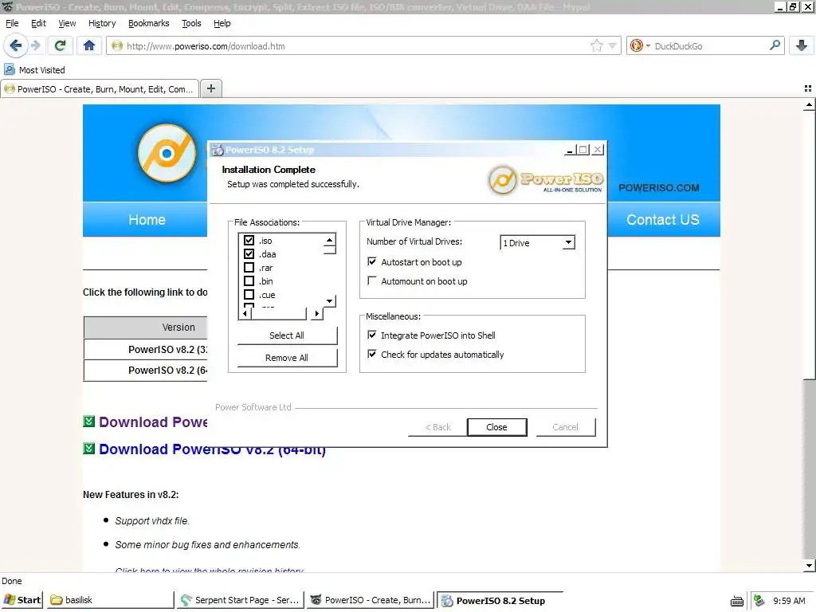The height and width of the screenshot is (612, 816).
Task: Uncheck the .daa file association
Action: click(x=249, y=254)
